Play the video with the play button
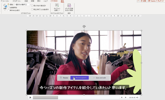 [x=30, y=97]
